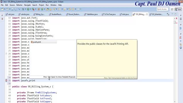Viewport: 183px width, 103px height.
Task: Open the Window menu
Action: point(53,5)
